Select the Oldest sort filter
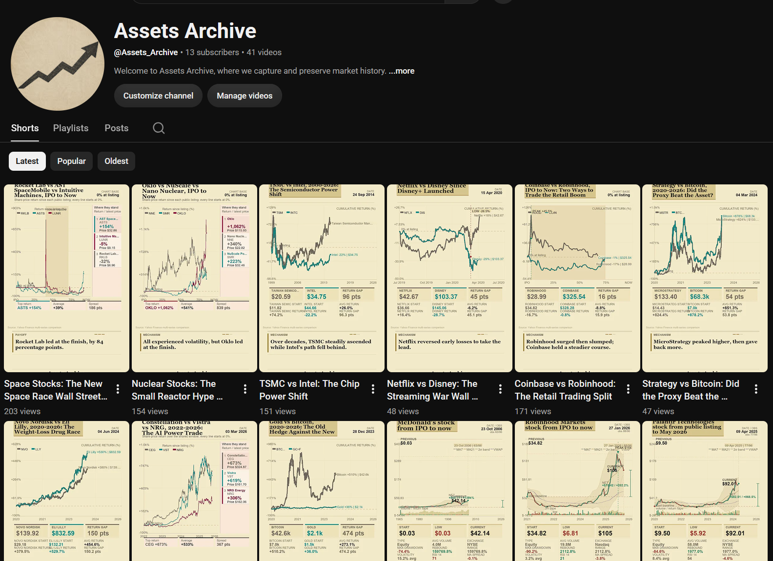This screenshot has height=561, width=773. [116, 161]
